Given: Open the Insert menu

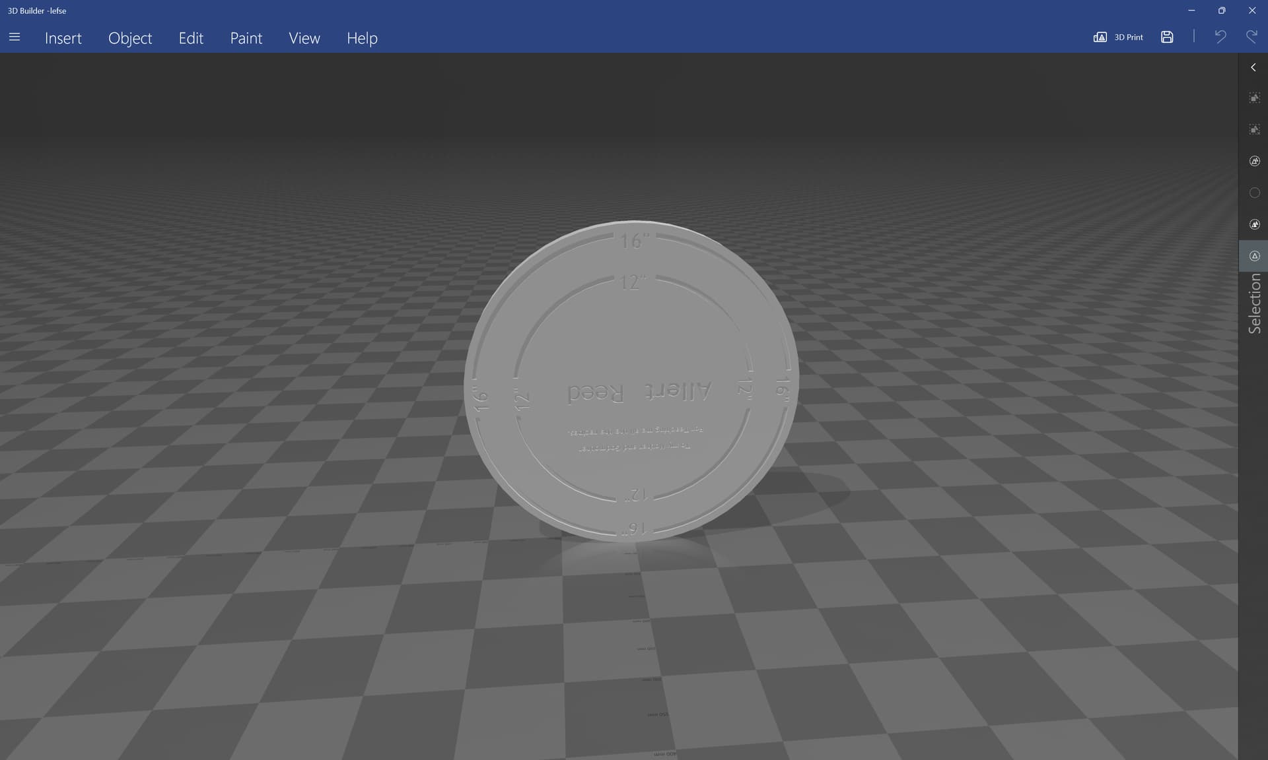Looking at the screenshot, I should pyautogui.click(x=63, y=38).
